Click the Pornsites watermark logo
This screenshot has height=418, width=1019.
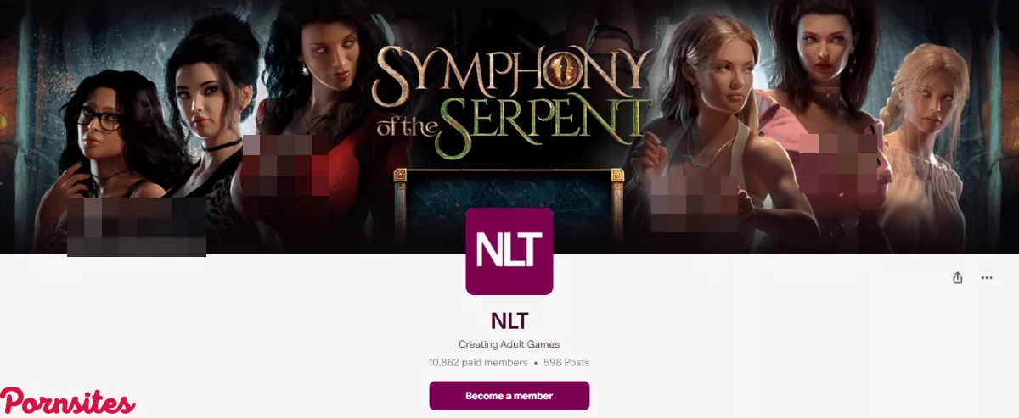coord(68,400)
